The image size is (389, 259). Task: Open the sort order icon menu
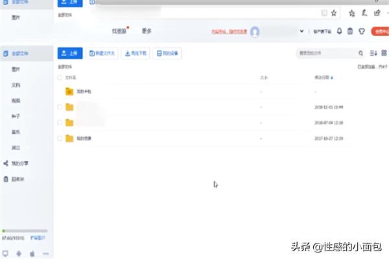(373, 53)
